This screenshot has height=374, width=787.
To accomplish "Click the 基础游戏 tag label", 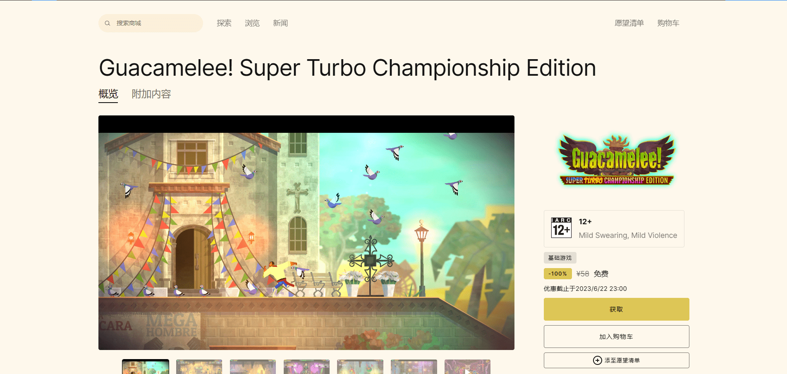I will click(560, 258).
